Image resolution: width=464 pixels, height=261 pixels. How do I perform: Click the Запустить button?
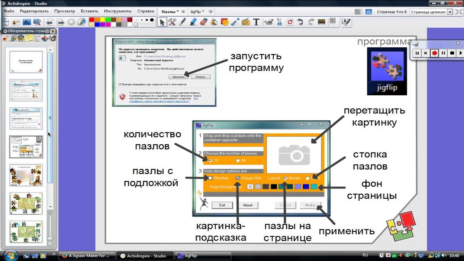click(x=179, y=77)
